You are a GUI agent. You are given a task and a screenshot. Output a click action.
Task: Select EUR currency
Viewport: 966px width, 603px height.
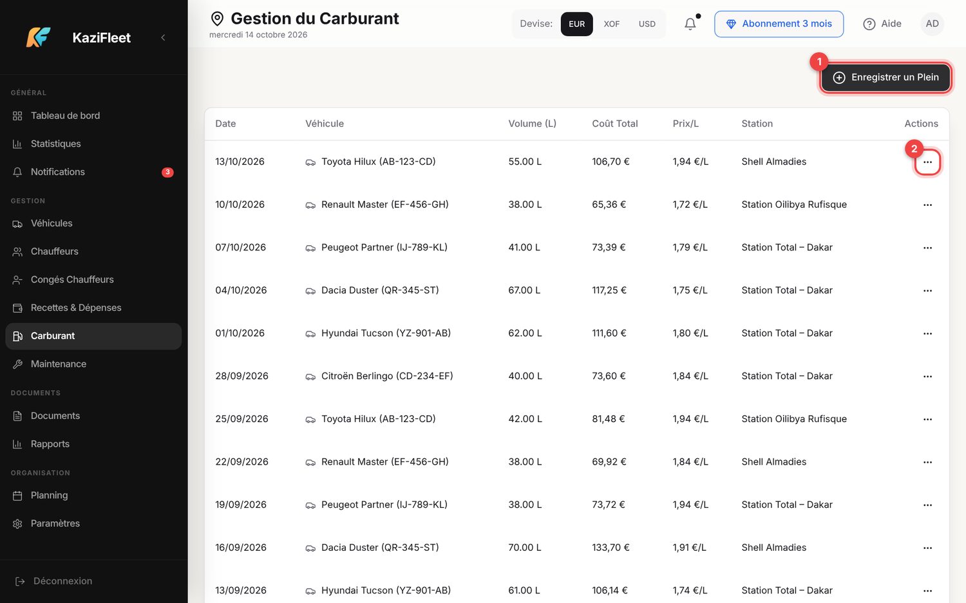576,24
